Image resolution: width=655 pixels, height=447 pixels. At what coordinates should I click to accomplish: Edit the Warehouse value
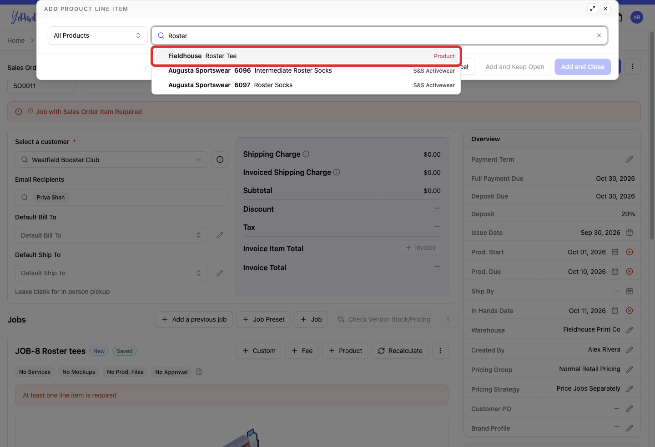pos(630,330)
